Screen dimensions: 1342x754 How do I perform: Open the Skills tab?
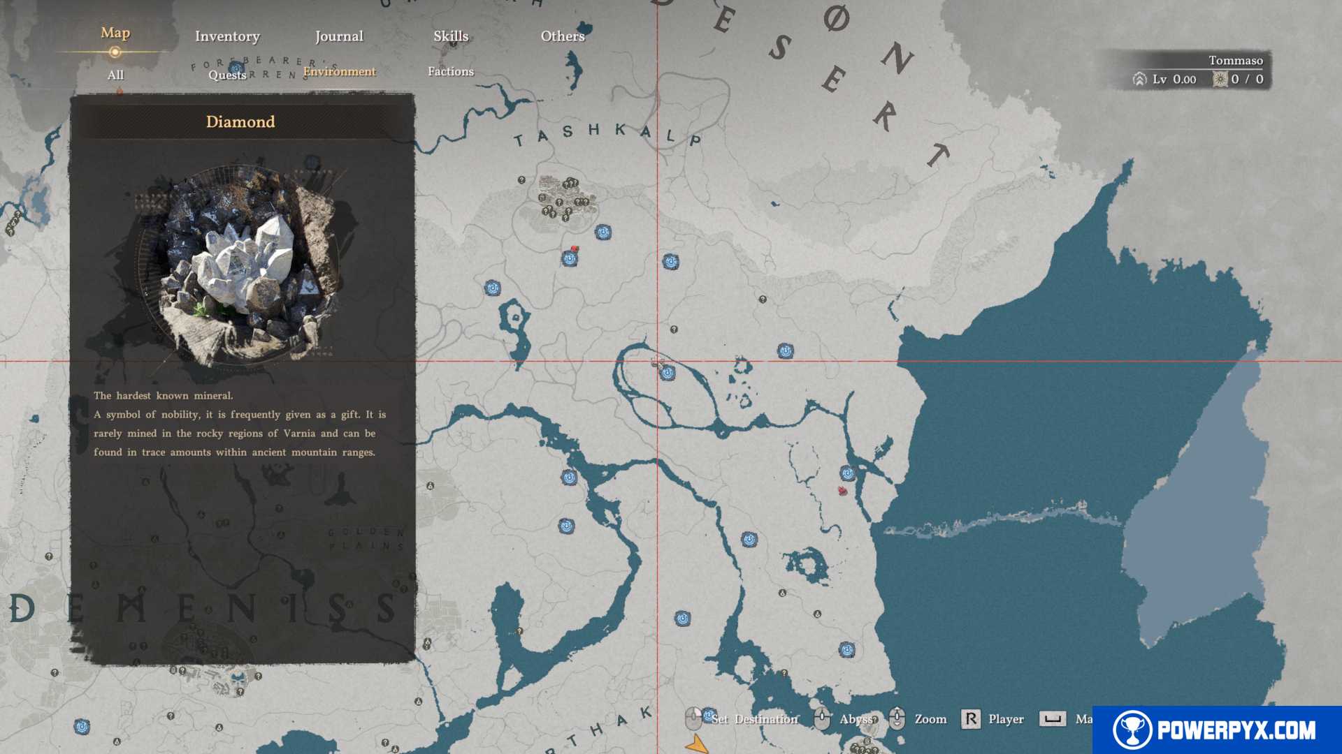451,36
